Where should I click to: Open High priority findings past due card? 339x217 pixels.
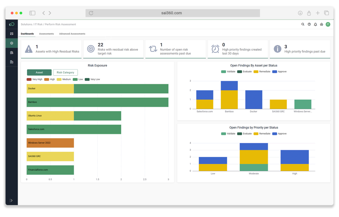click(x=300, y=49)
